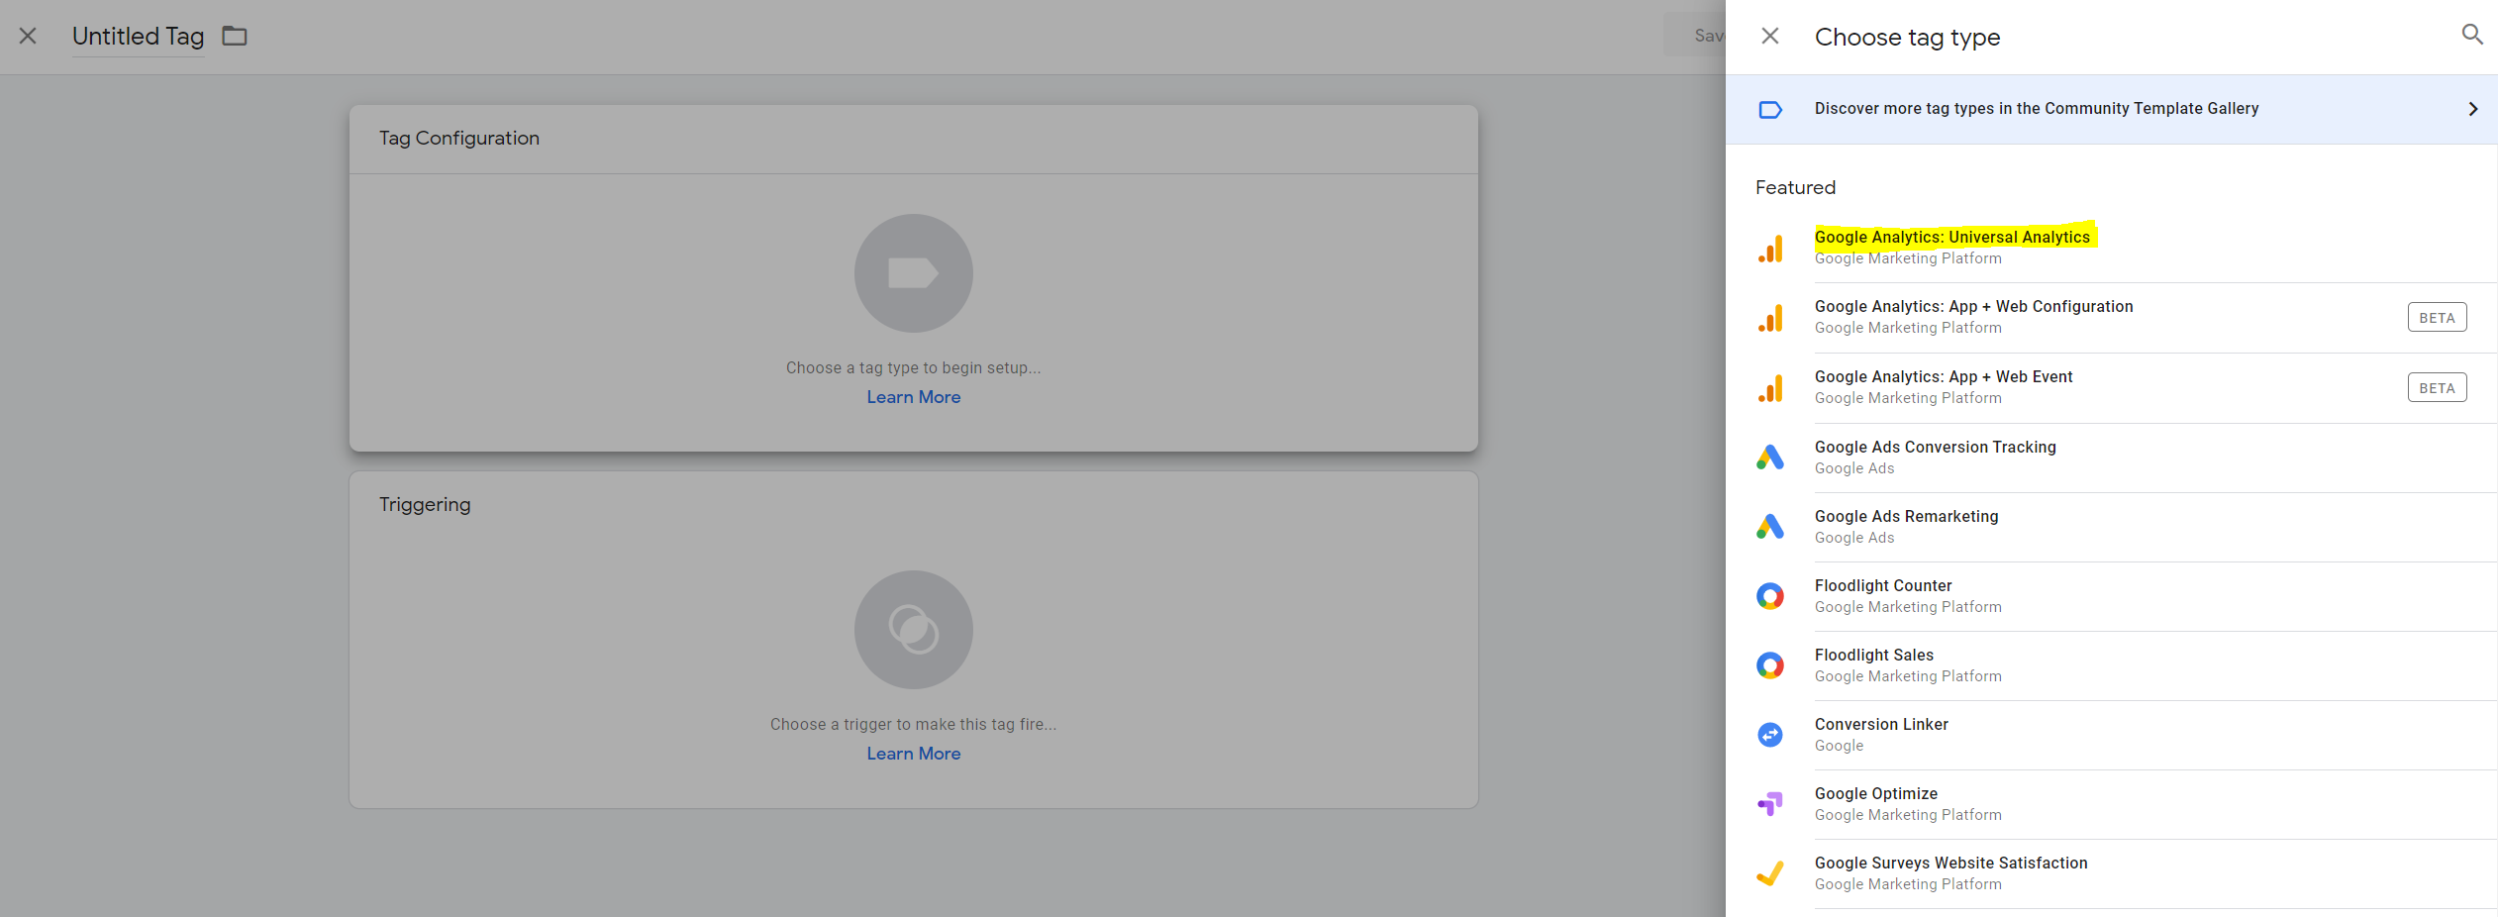The width and height of the screenshot is (2498, 917).
Task: Click the Triggering placeholder circle icon
Action: [x=914, y=630]
